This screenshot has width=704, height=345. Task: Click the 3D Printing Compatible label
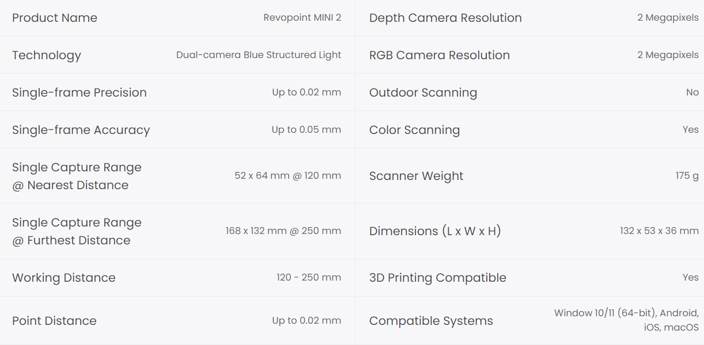pyautogui.click(x=438, y=278)
